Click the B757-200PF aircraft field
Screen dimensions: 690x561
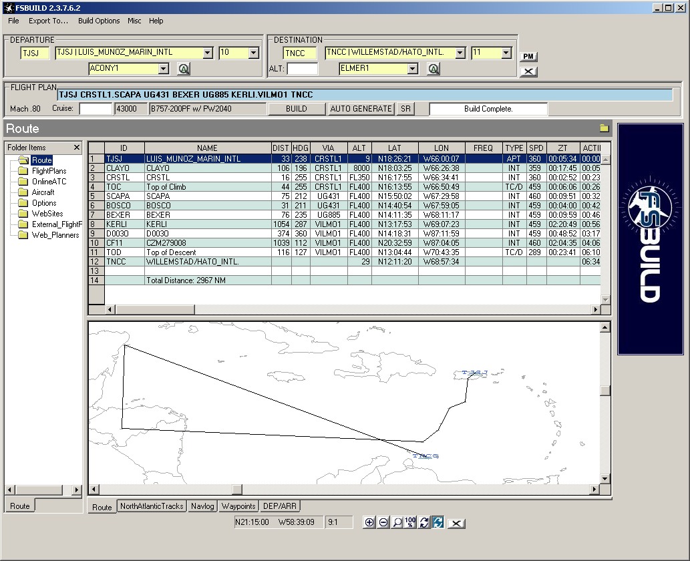(208, 109)
